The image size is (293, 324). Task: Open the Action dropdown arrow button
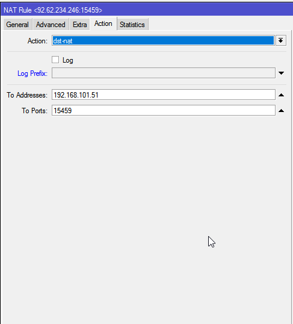point(281,40)
